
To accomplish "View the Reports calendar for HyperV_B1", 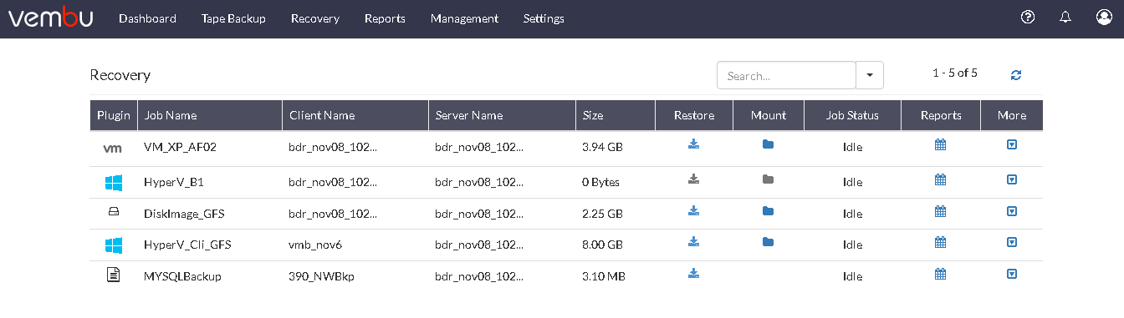I will coord(940,179).
